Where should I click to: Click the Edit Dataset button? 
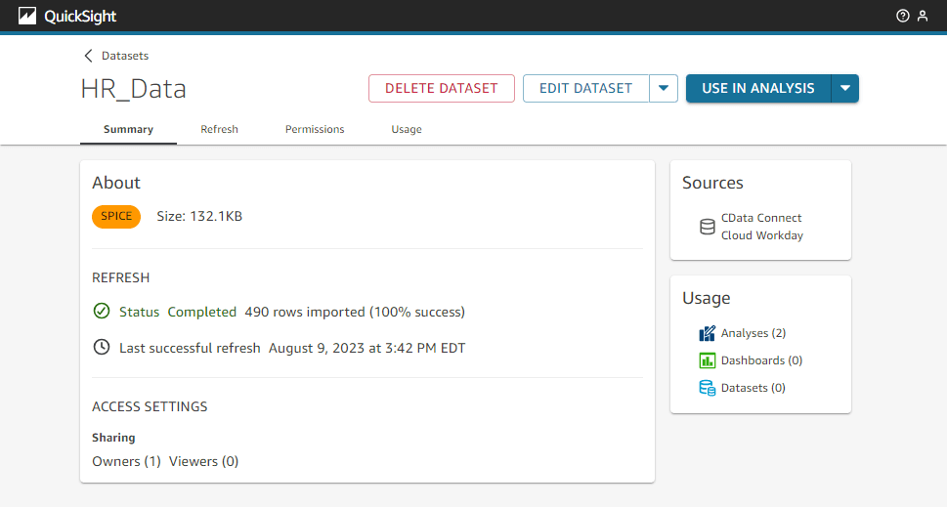(585, 88)
